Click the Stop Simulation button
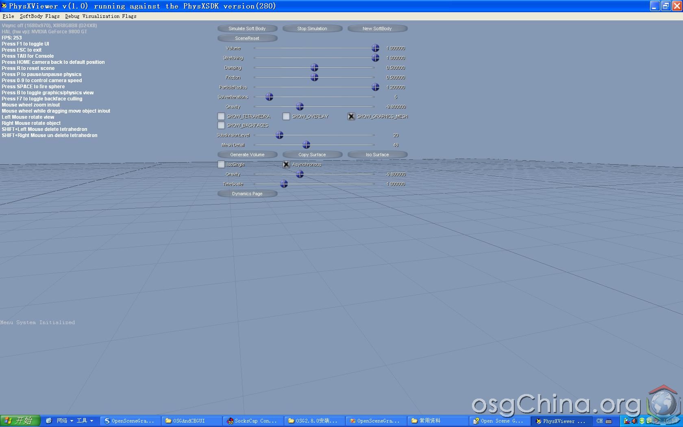683x427 pixels. pyautogui.click(x=312, y=28)
